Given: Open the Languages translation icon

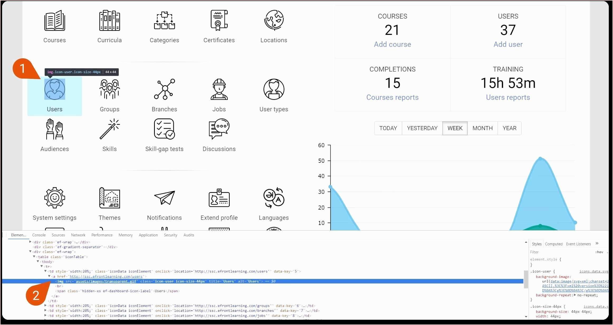Looking at the screenshot, I should (x=274, y=198).
